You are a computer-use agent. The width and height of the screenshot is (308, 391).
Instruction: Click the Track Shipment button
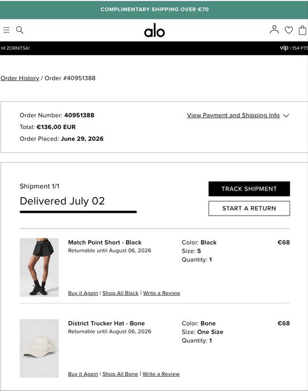(x=249, y=189)
